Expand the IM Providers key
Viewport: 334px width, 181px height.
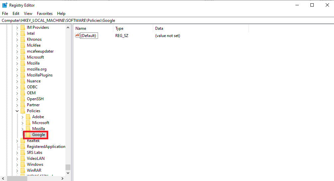(17, 27)
